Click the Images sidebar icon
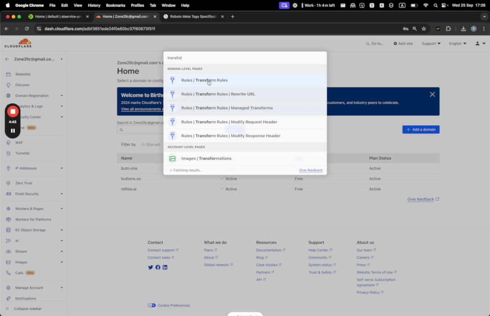The height and width of the screenshot is (316, 490). (8, 262)
